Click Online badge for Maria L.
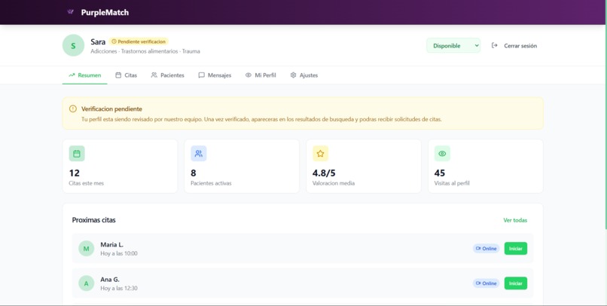 (x=486, y=249)
